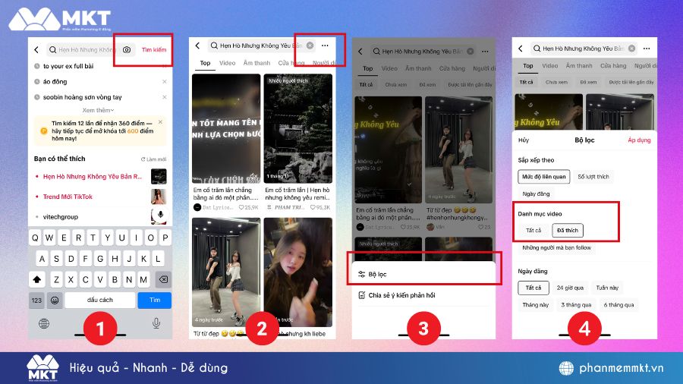Screen dimensions: 683x384
Task: Open three-dot menu in screen 4 header
Action: pyautogui.click(x=647, y=49)
